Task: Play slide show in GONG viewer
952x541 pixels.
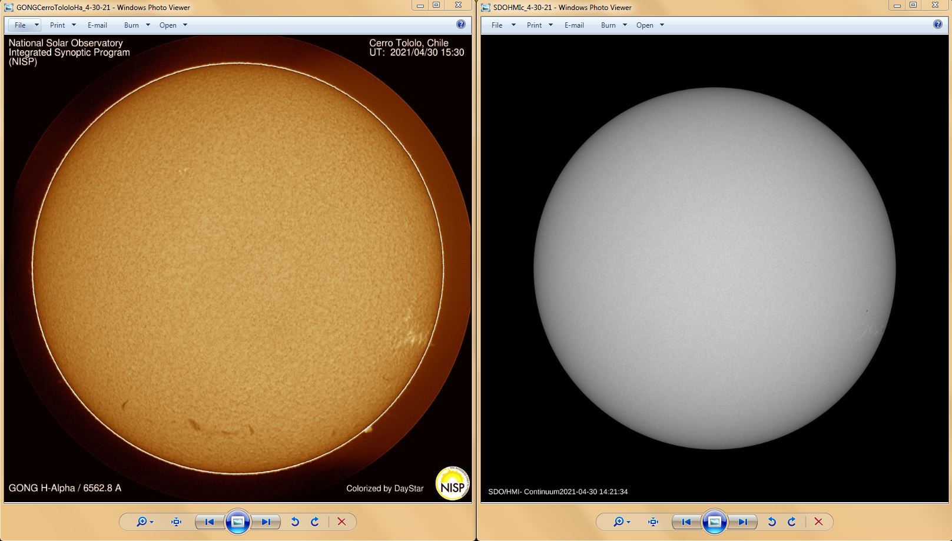Action: click(x=238, y=522)
